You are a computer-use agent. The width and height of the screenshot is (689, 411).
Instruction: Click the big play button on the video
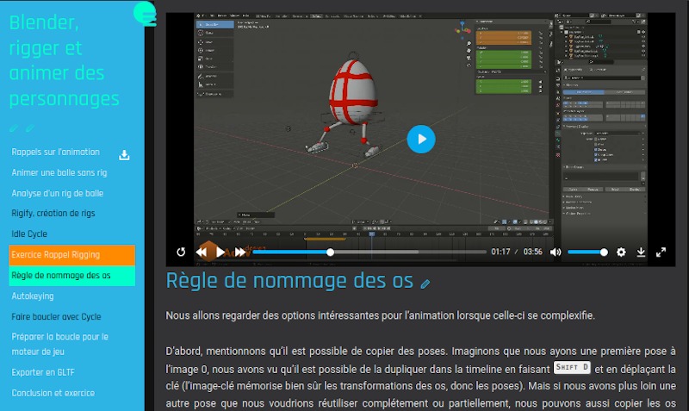click(421, 140)
